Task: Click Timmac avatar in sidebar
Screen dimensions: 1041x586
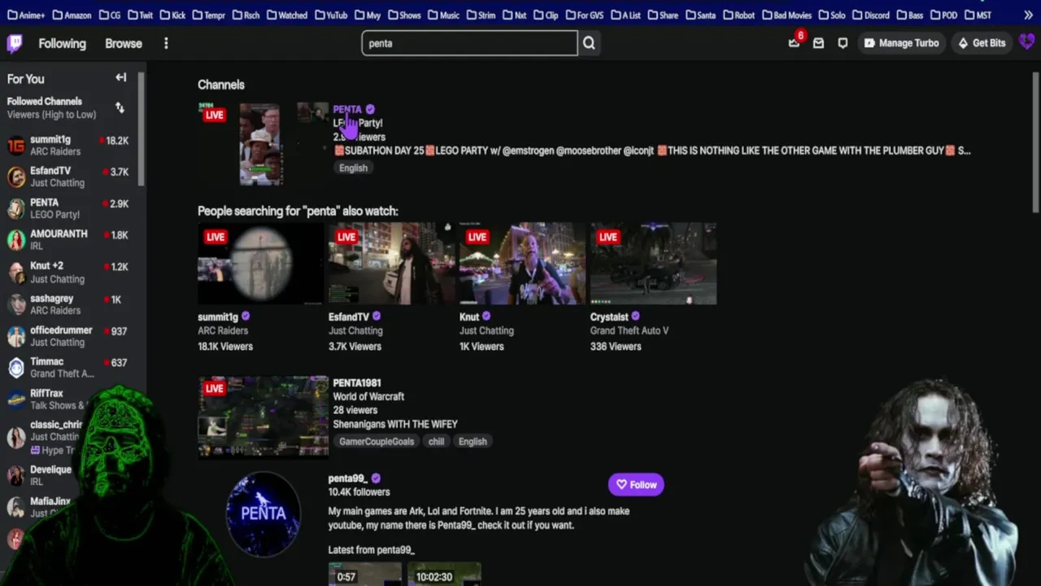Action: pos(16,368)
